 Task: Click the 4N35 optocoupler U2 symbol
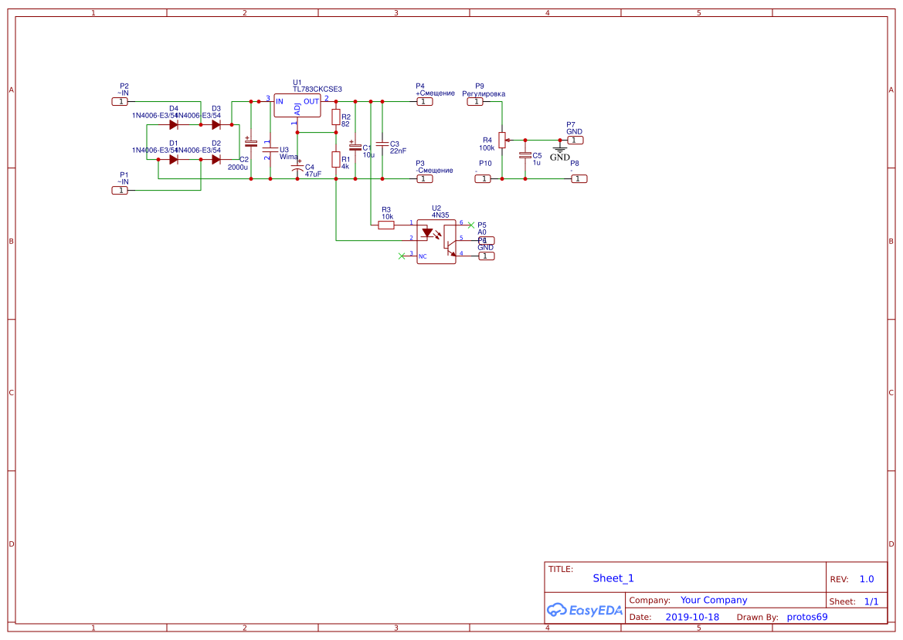[436, 242]
